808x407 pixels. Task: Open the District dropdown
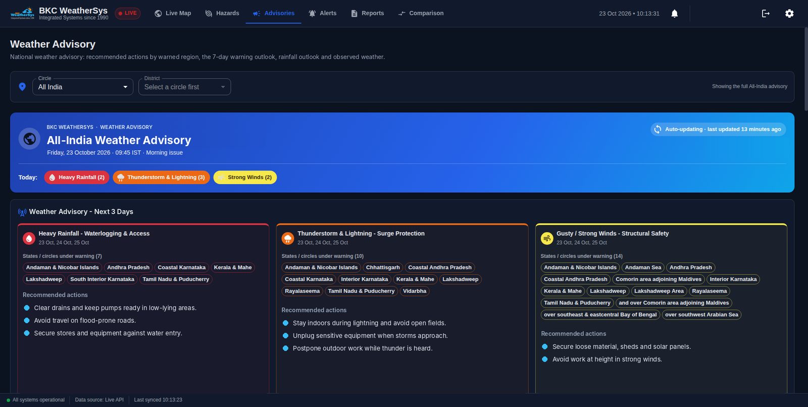(185, 87)
